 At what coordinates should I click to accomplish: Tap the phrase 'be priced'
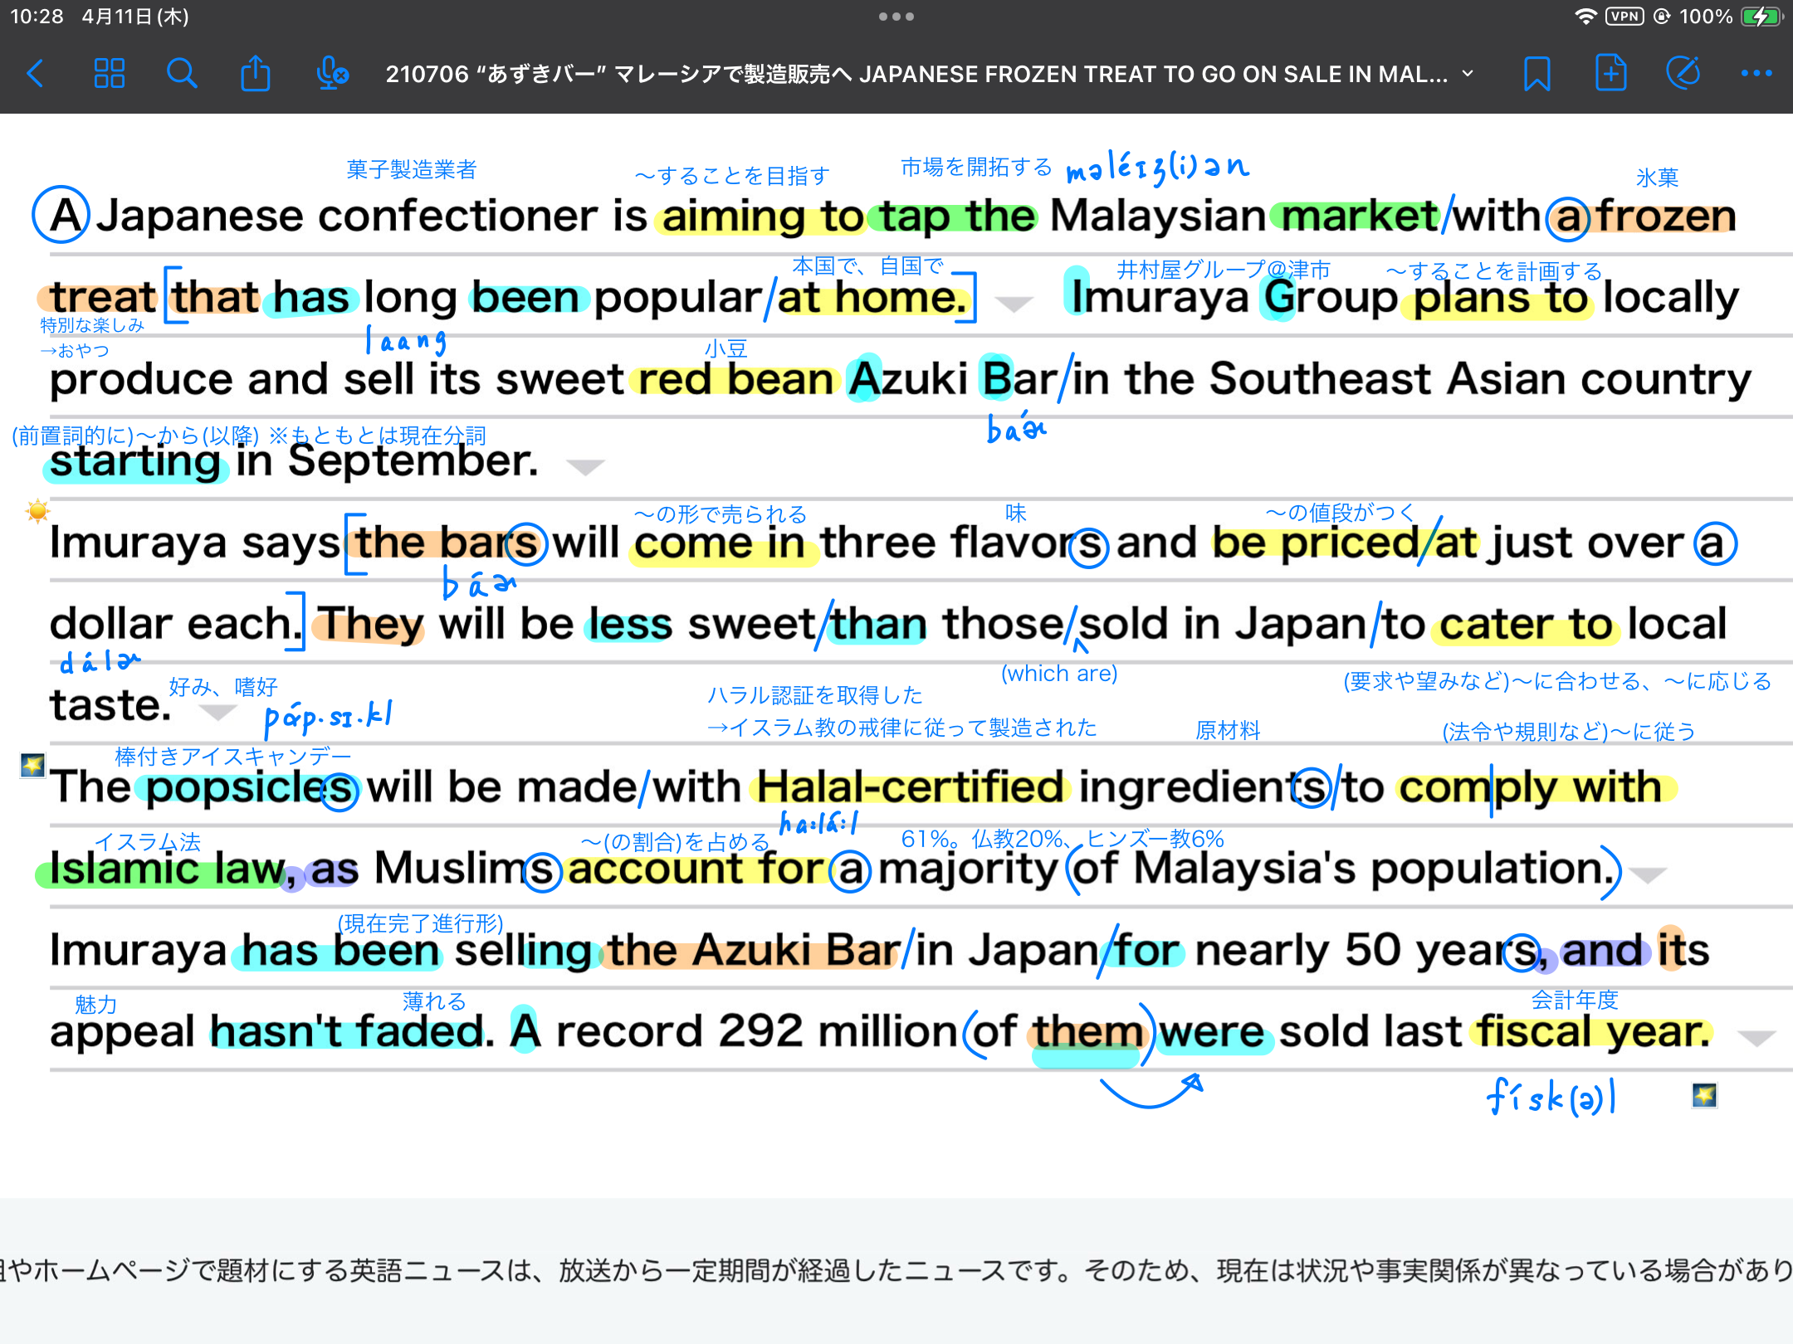pyautogui.click(x=1315, y=543)
